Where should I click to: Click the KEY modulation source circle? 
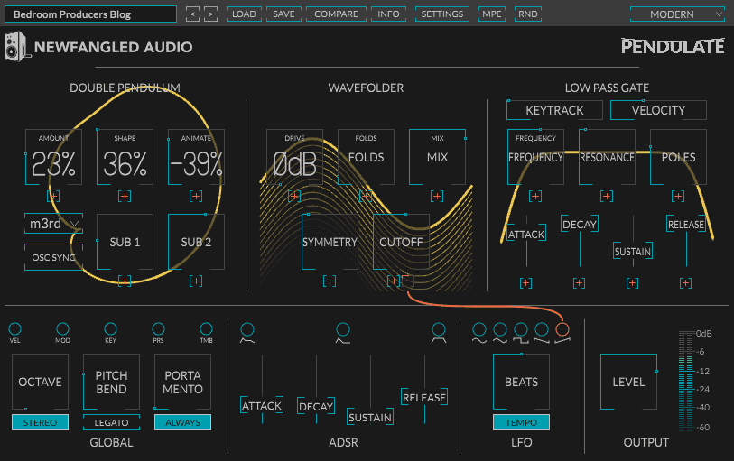(110, 328)
